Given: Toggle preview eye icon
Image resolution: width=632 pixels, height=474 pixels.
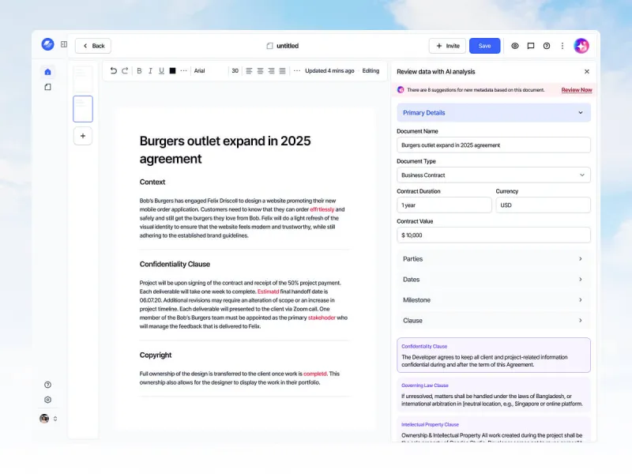Looking at the screenshot, I should [x=515, y=46].
